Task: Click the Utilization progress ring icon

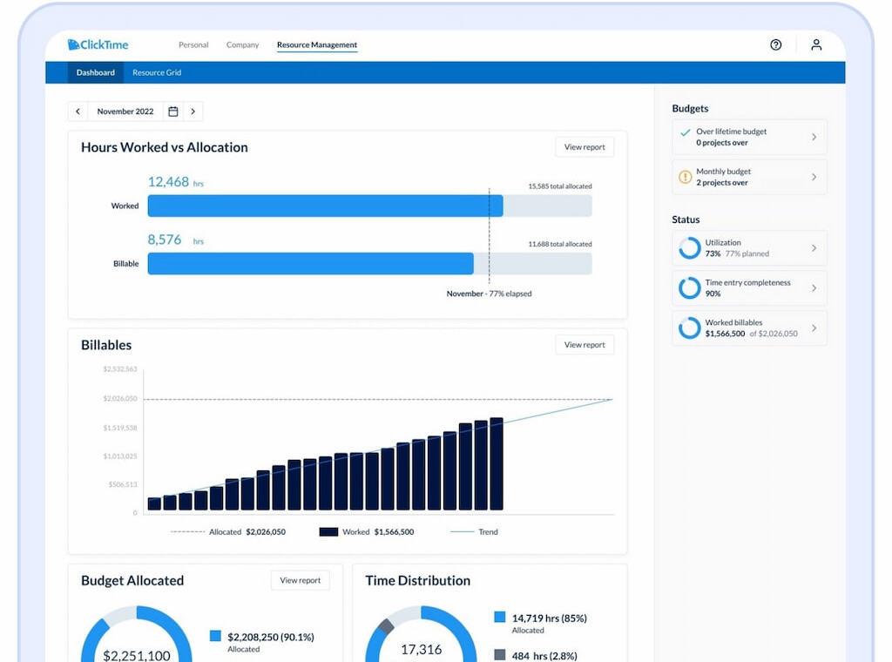Action: pos(690,248)
